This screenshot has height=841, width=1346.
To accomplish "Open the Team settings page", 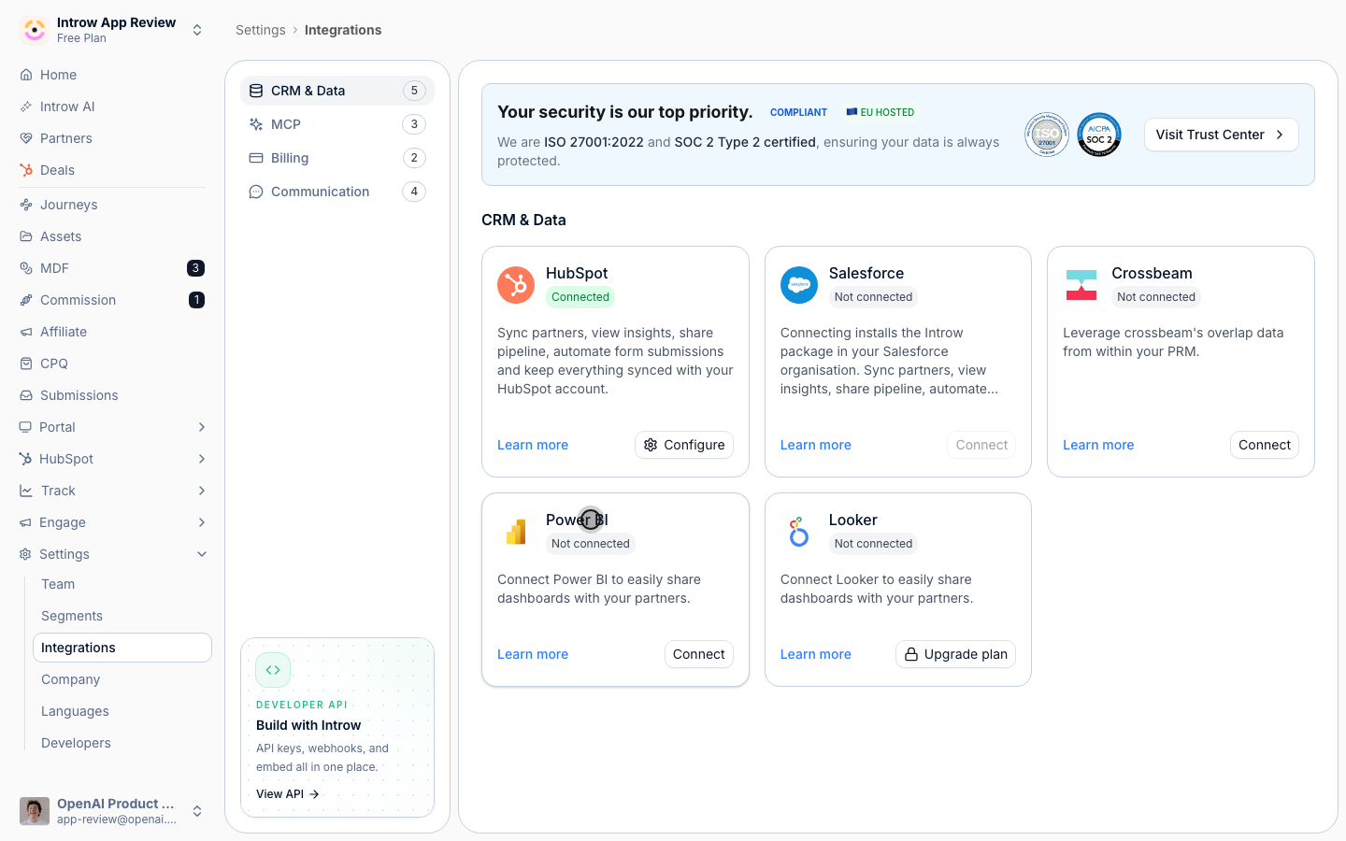I will coord(122,584).
